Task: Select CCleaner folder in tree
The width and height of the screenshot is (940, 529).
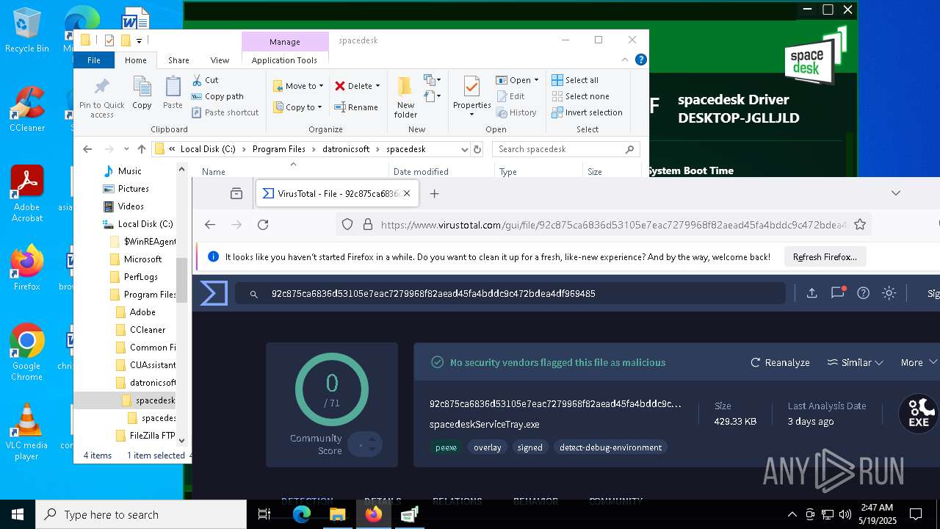Action: (148, 330)
